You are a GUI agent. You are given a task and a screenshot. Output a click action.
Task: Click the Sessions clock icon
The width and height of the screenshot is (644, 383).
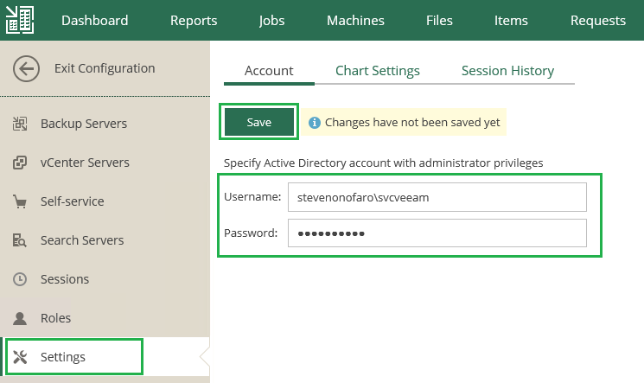pyautogui.click(x=20, y=279)
